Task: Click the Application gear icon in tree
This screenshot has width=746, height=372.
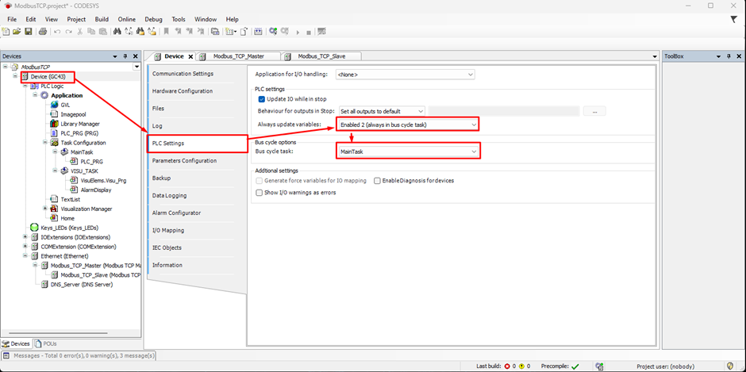Action: [x=44, y=95]
